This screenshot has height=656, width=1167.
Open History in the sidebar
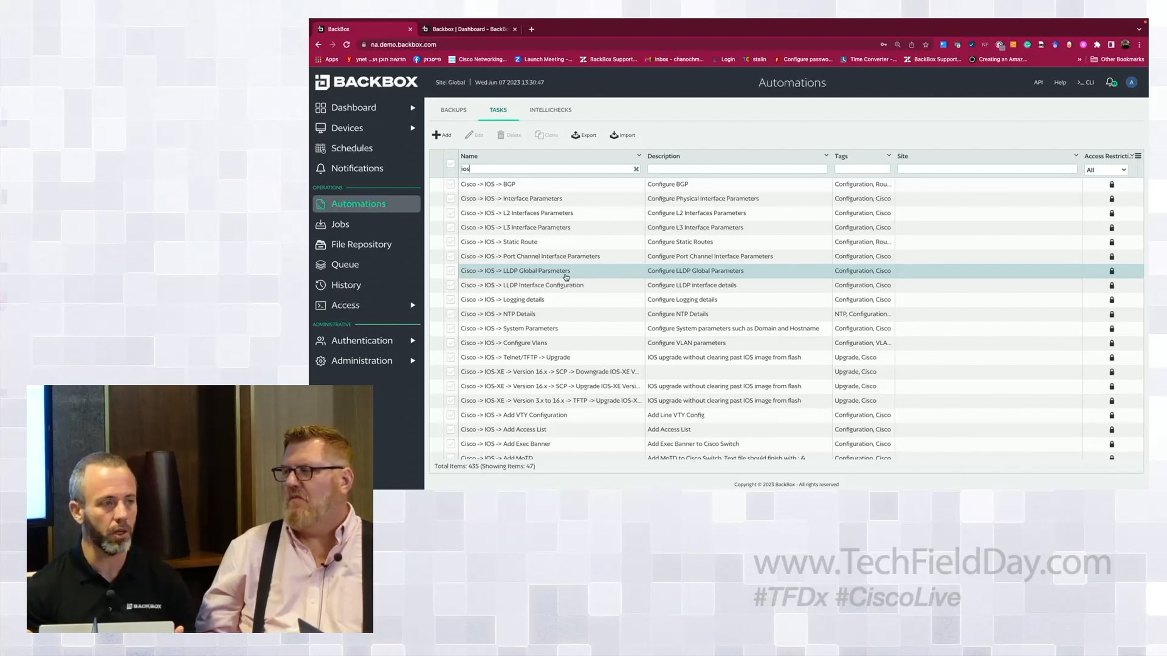pos(345,285)
